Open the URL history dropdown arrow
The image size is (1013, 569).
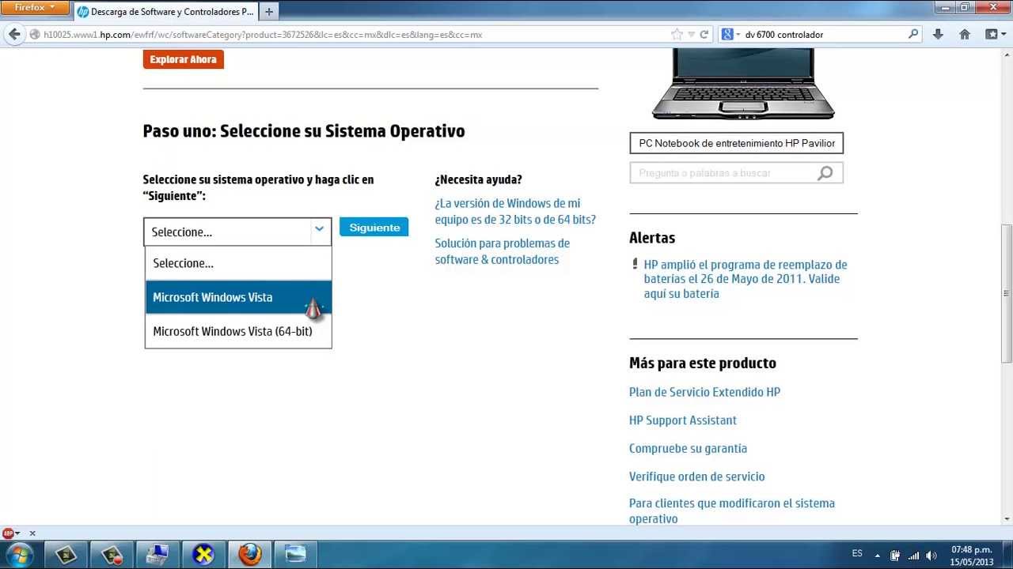click(x=692, y=35)
